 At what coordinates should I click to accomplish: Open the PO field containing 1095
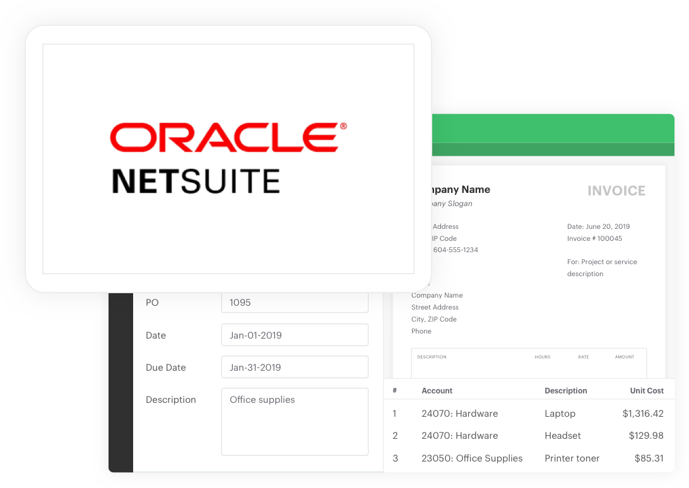(295, 303)
